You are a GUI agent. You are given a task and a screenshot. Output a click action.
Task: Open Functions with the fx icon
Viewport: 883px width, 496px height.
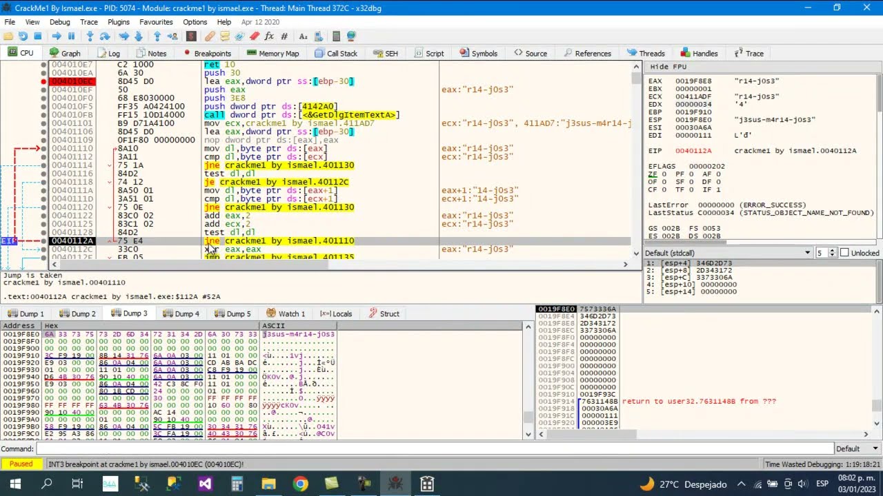[269, 36]
